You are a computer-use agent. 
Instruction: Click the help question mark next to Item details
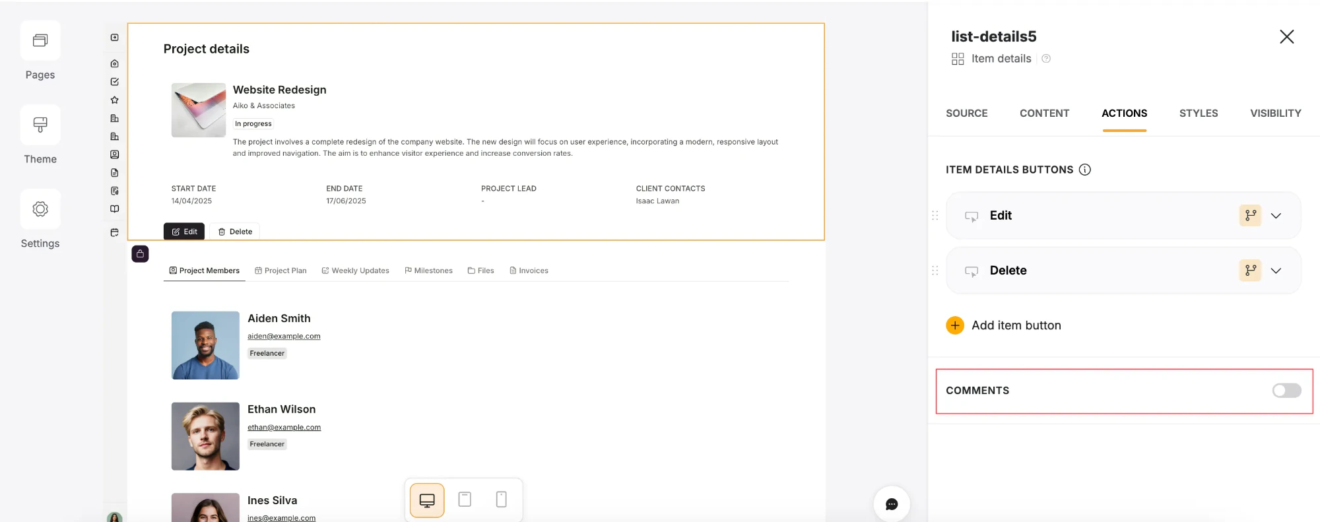click(x=1046, y=59)
